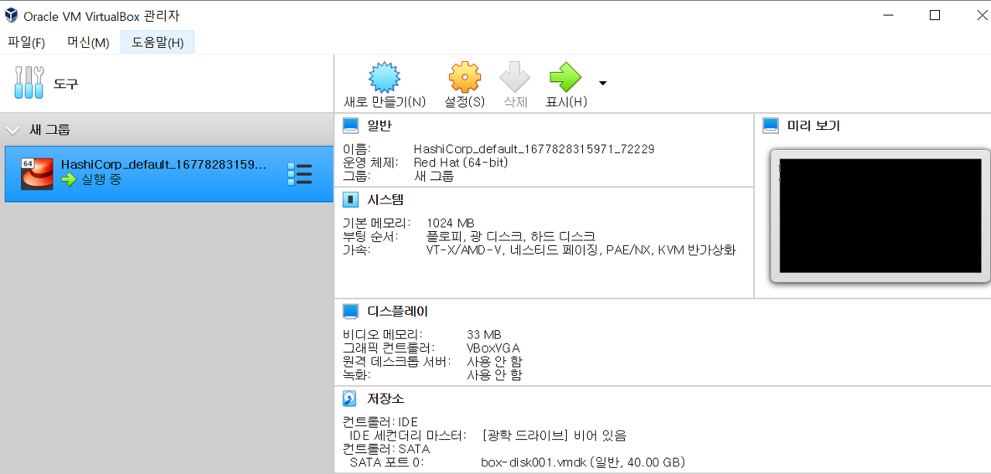Collapse the 새 그룹 group chevron
This screenshot has height=474, width=991.
[x=13, y=130]
